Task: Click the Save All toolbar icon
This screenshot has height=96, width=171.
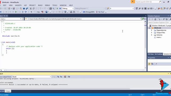Action: pos(27,9)
